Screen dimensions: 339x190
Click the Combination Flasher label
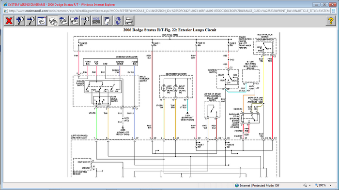click(x=126, y=57)
